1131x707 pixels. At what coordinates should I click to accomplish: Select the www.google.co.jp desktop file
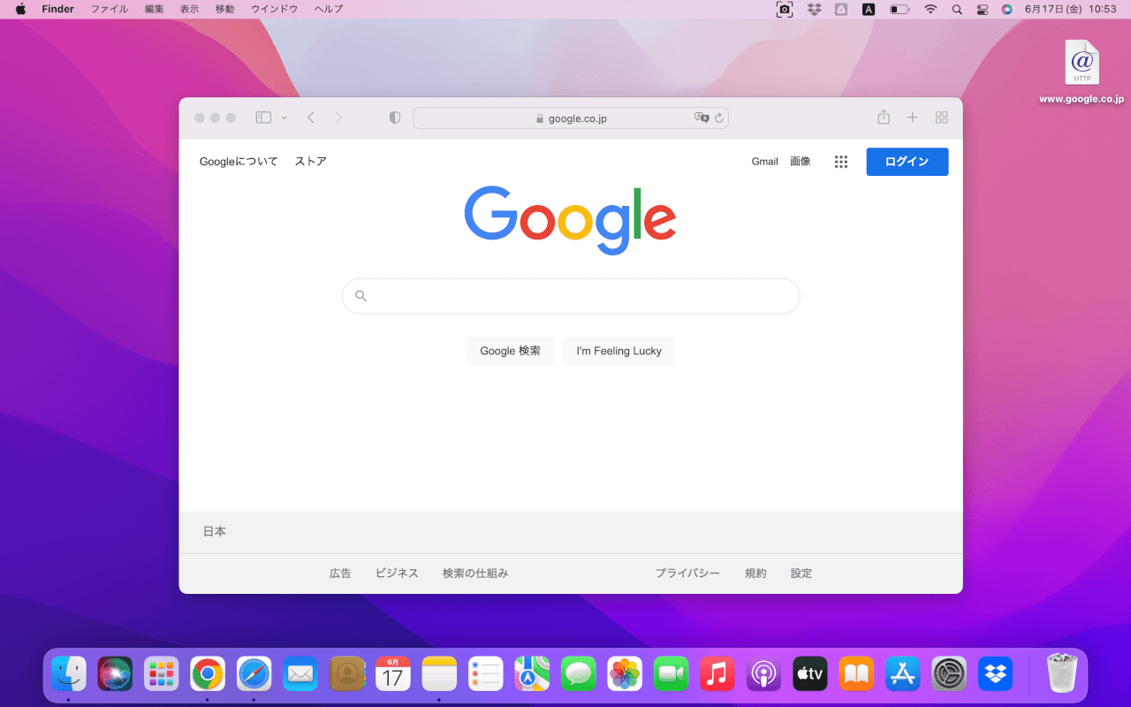coord(1082,73)
